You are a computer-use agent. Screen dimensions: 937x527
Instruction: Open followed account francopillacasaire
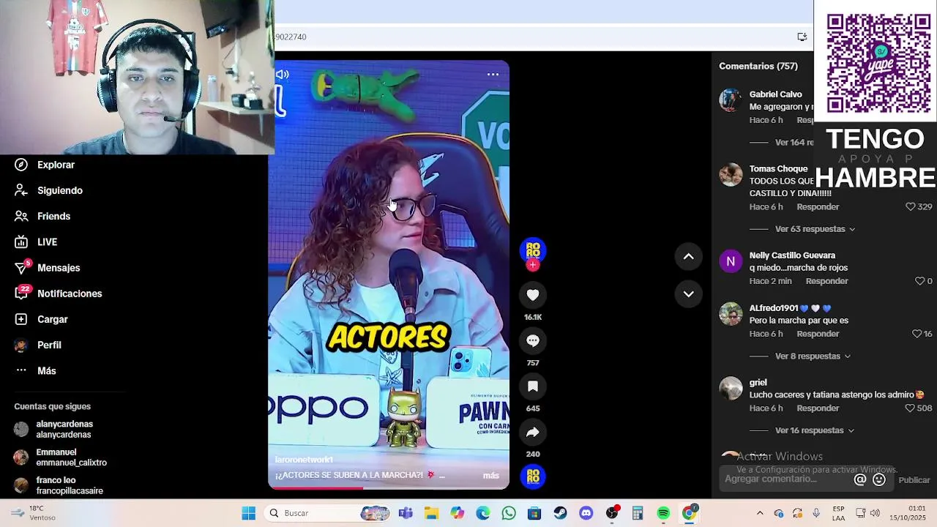point(59,485)
